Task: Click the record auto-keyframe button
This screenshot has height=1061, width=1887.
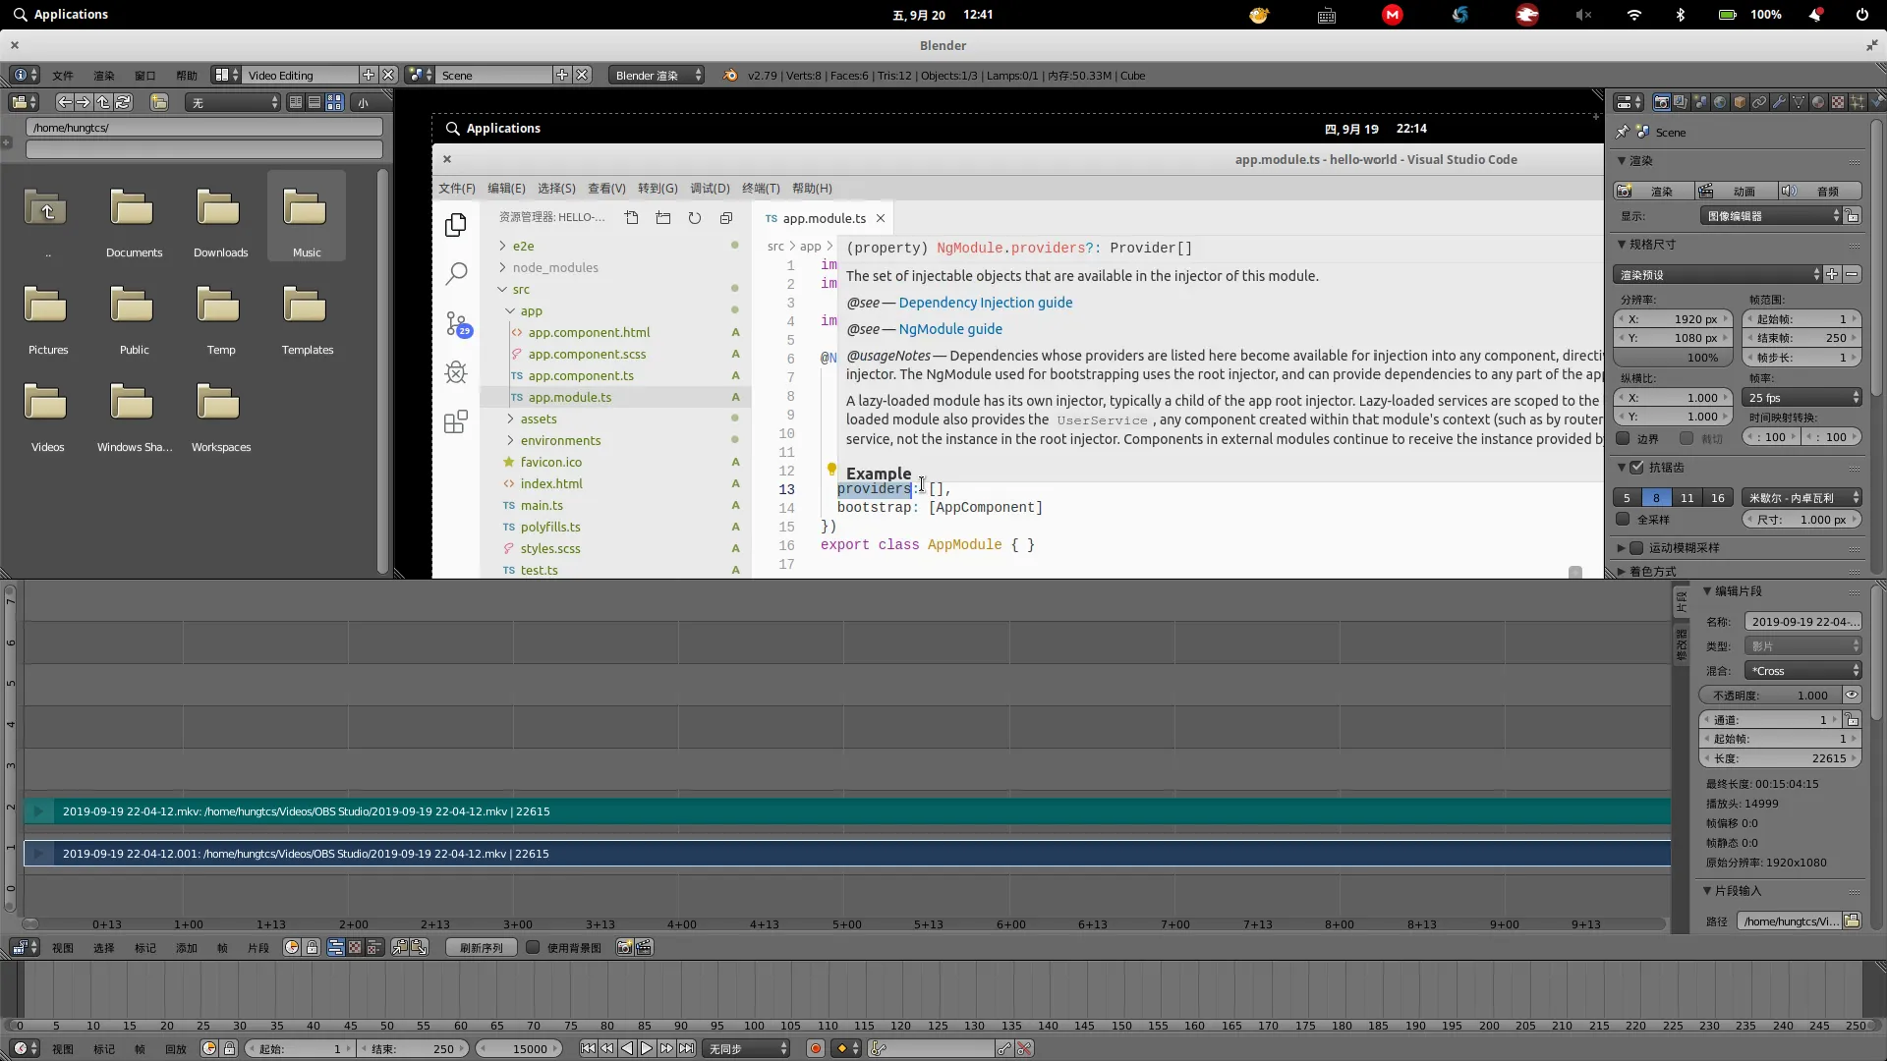Action: tap(815, 1049)
